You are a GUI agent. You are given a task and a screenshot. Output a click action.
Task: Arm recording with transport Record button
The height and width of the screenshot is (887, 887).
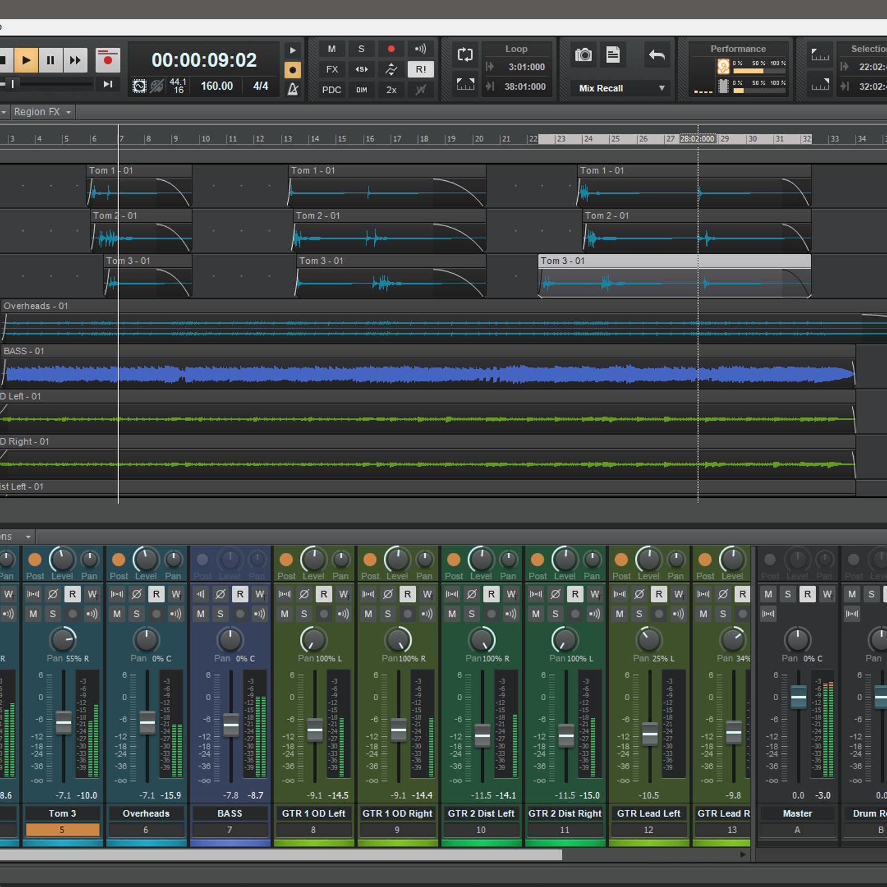pos(108,60)
